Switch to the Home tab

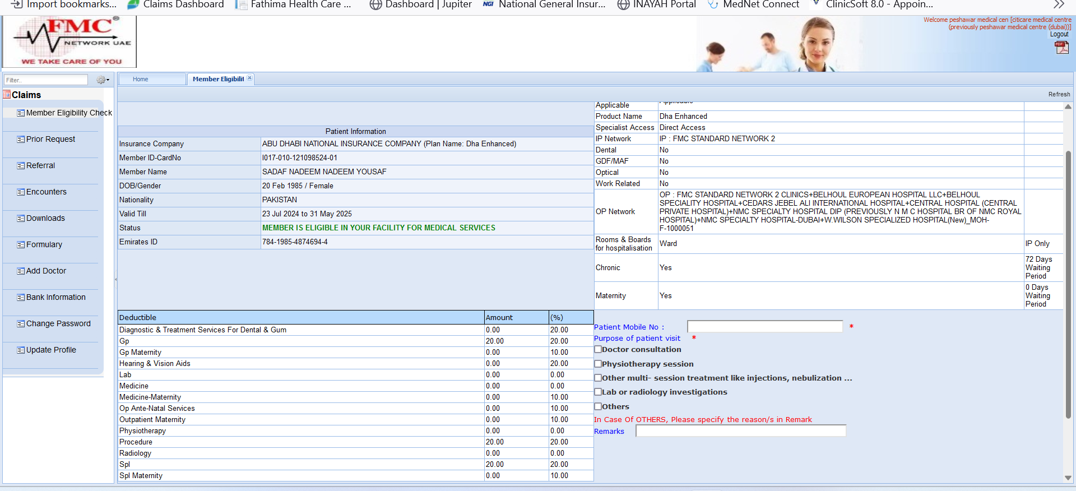click(141, 79)
